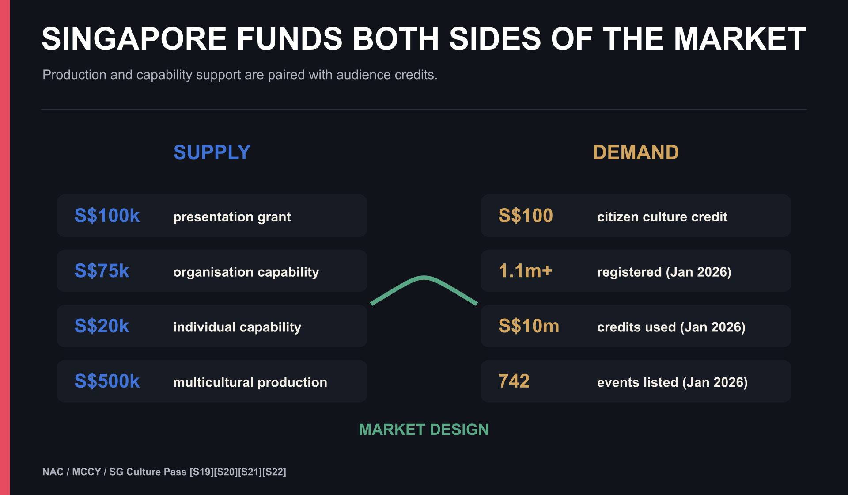Click the horizontal divider line under subtitle

[x=424, y=110]
